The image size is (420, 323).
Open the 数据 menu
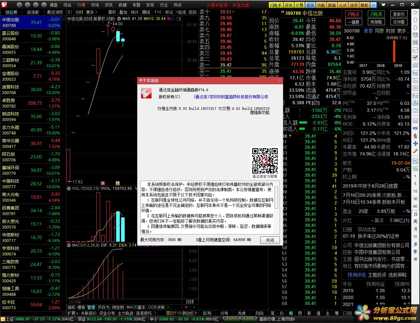coord(122,5)
